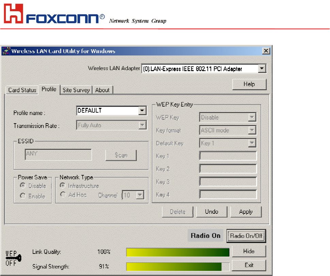Click the Foxconn logo in the header
Screen dimensions: 330x276
click(x=54, y=14)
